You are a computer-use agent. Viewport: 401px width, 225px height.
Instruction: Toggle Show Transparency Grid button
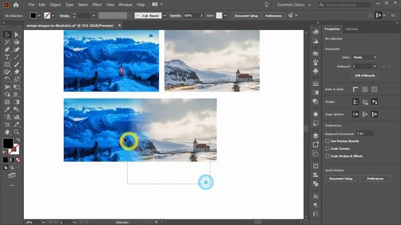point(375,89)
